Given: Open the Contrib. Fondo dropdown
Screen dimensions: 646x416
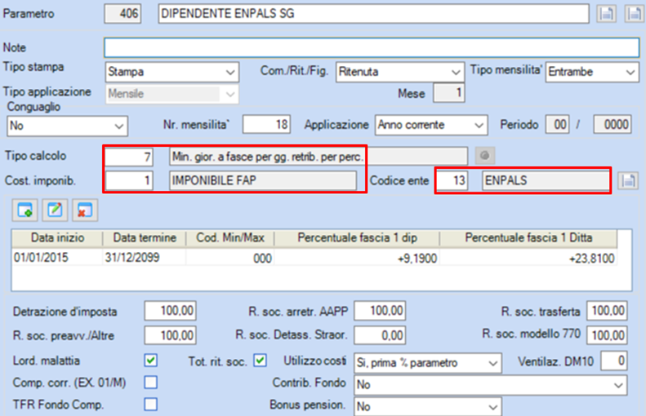Looking at the screenshot, I should pos(491,385).
